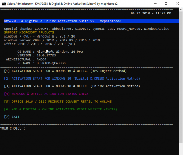Select option 3 Online Activation Method line
Image resolution: width=183 pixels, height=155 pixels.
coord(72,86)
